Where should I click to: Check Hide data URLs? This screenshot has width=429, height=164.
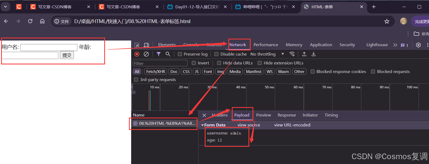click(x=219, y=63)
